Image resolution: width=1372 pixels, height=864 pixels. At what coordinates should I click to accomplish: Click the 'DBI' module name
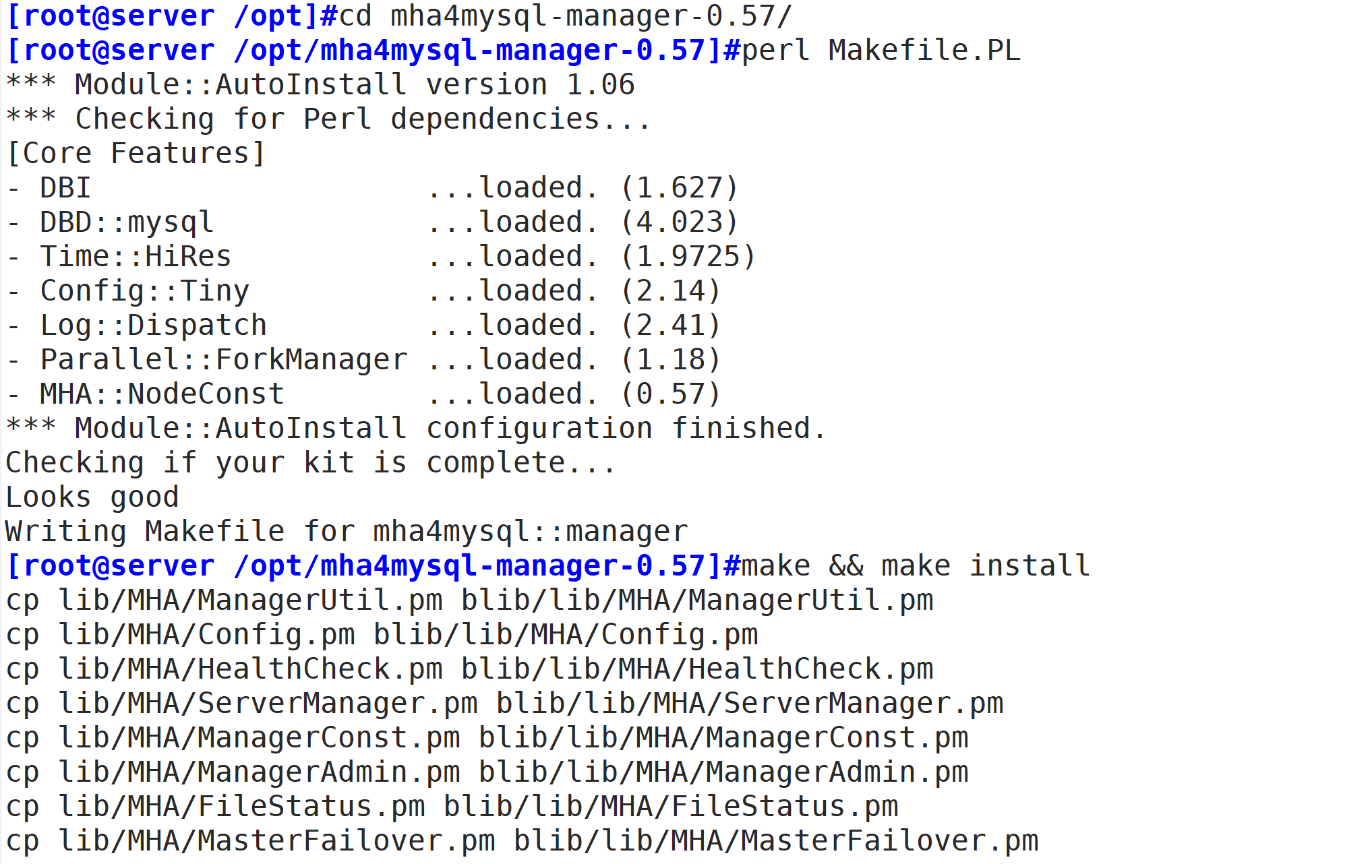click(x=66, y=188)
